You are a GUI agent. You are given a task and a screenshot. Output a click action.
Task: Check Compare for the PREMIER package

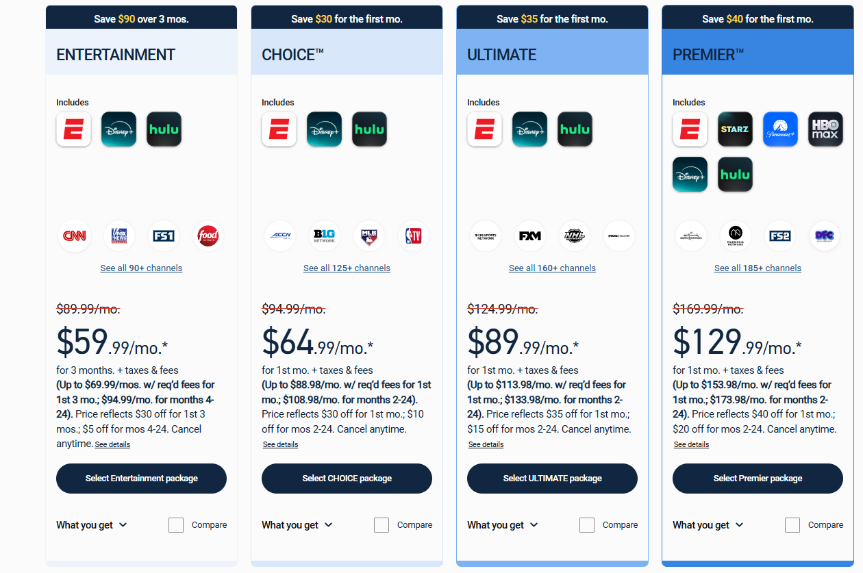792,525
